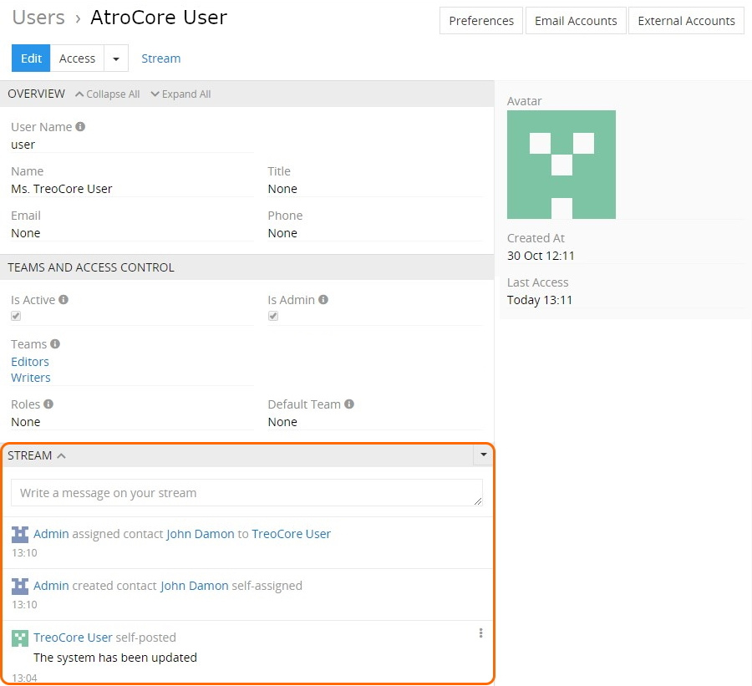Open John Damon link in assigned contact post
Screen dimensions: 752x686
201,534
